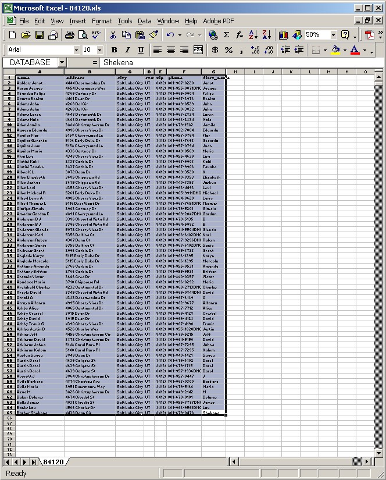386x480 pixels.
Task: Apply the red Font Color A
Action: [x=355, y=50]
